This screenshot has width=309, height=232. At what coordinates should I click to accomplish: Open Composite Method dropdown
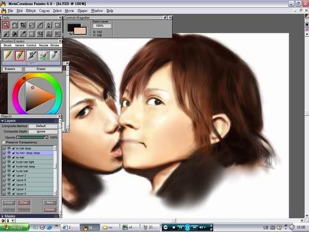coord(43,126)
